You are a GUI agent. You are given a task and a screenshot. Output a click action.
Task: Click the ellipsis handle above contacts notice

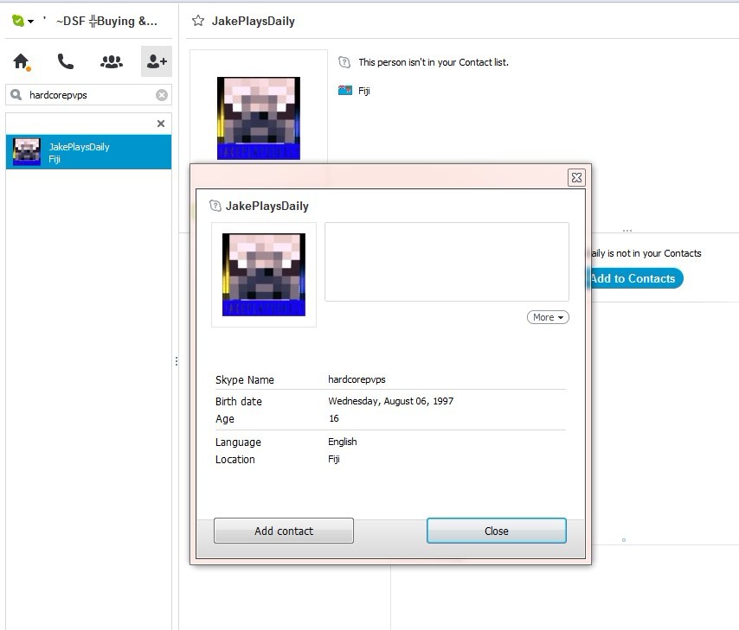[x=627, y=231]
